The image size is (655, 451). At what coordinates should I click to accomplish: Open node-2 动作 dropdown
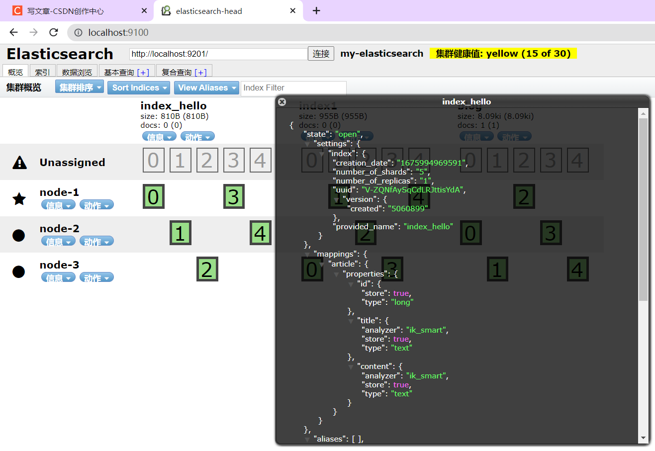96,241
